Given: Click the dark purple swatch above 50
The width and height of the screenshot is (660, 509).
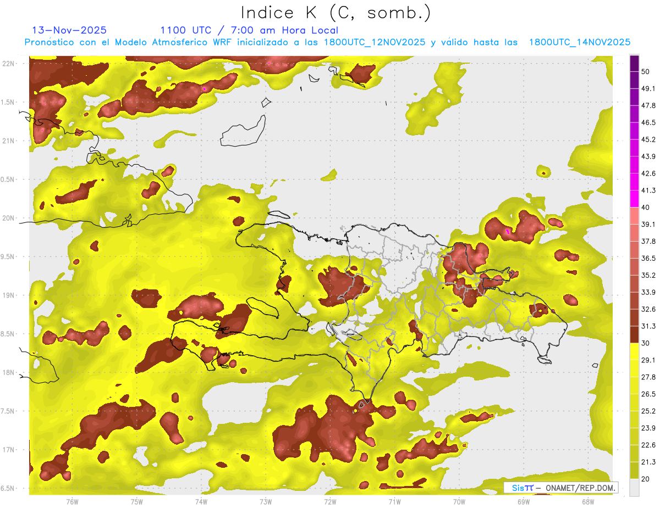Looking at the screenshot, I should coord(634,63).
